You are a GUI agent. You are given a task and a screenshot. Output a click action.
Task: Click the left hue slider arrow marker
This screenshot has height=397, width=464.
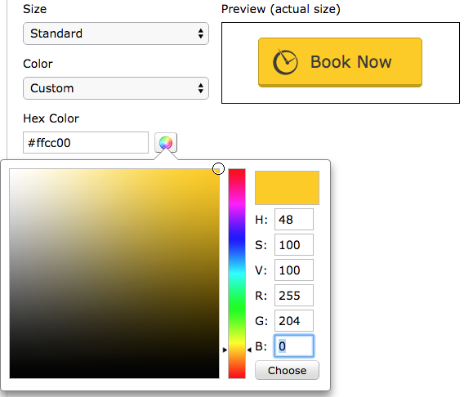coord(225,350)
